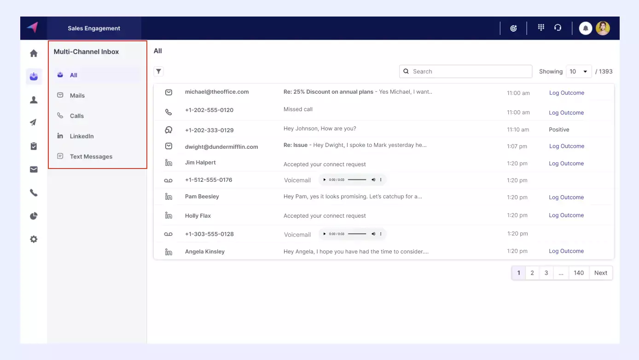Open the filter icon above the inbox list
This screenshot has width=639, height=360.
click(158, 71)
